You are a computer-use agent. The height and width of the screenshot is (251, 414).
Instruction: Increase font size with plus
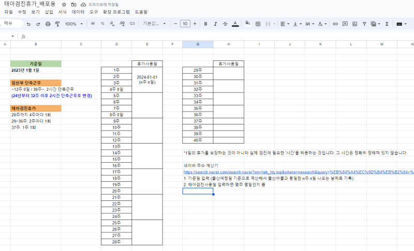(x=195, y=24)
